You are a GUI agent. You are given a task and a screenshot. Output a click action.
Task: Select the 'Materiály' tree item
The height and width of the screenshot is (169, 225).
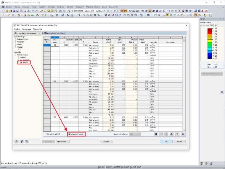pos(21,42)
